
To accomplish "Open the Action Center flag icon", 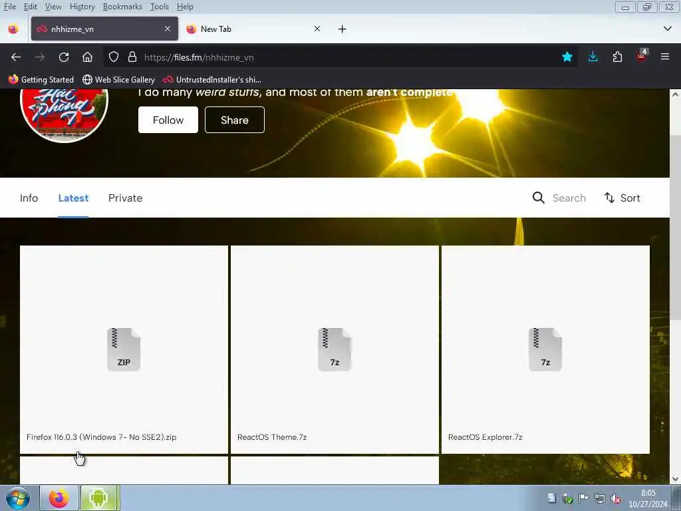I will pos(584,498).
